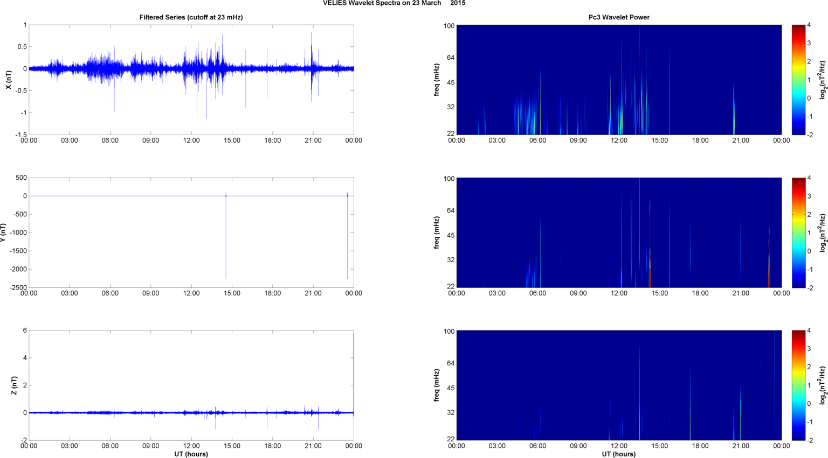
Task: Click the '500' tick on the Y plot
Action: tap(22, 178)
